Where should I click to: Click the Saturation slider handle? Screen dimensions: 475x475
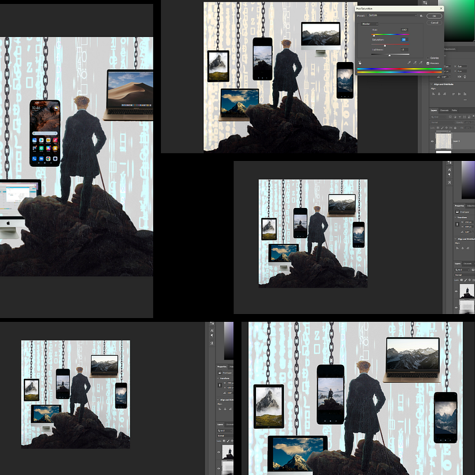coord(385,45)
